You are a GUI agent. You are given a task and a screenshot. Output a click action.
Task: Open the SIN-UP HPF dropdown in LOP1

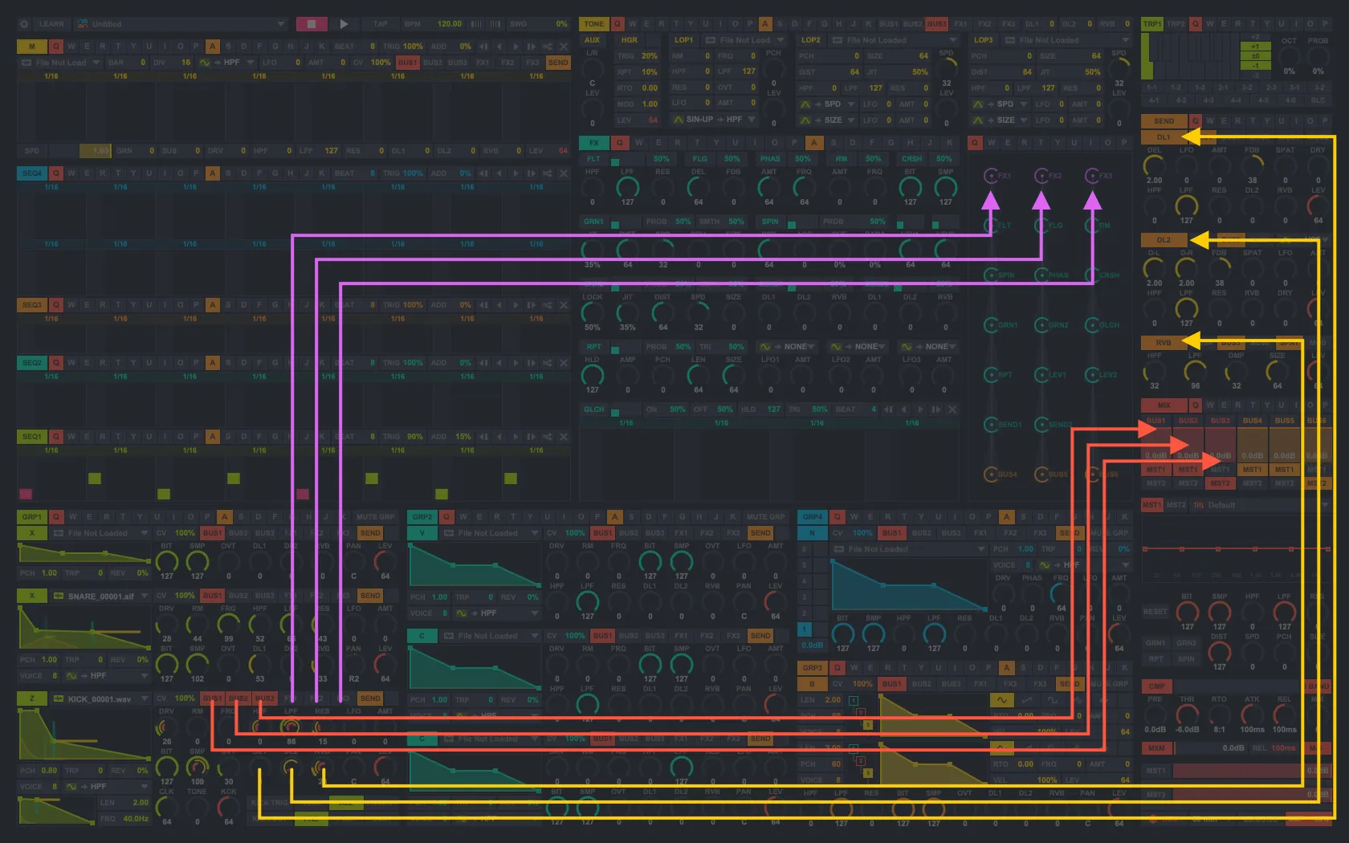click(715, 119)
